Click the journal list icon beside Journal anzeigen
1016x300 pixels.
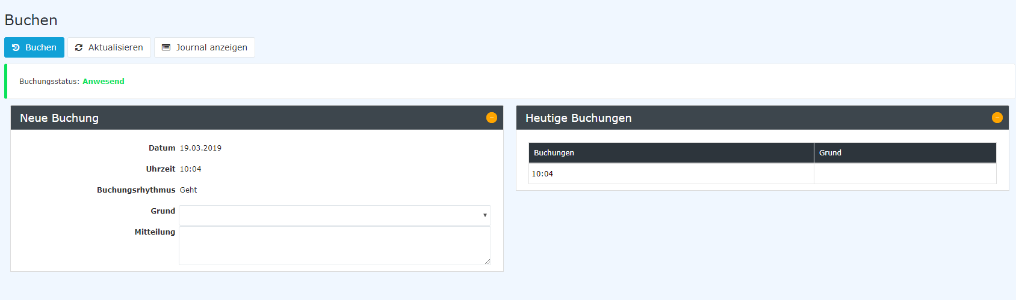166,47
